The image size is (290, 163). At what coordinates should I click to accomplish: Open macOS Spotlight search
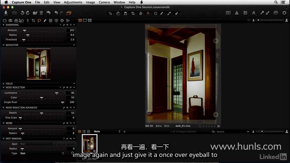(276, 2)
